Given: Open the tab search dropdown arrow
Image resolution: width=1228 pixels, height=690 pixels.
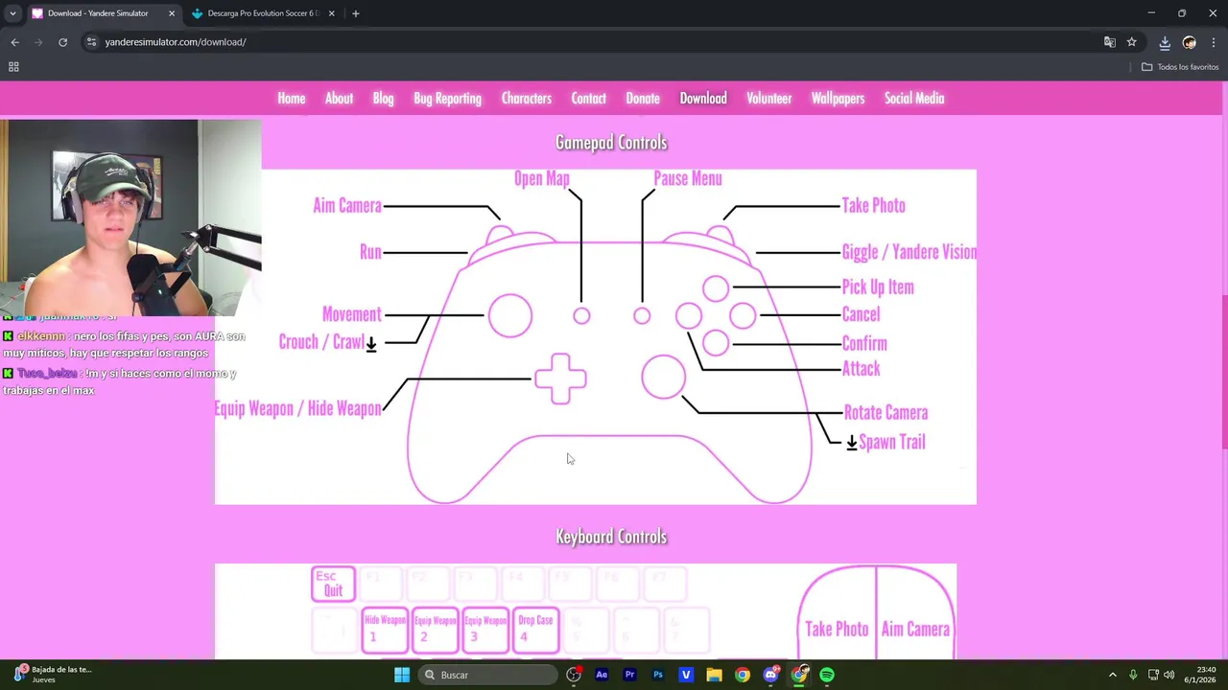Looking at the screenshot, I should pos(12,13).
